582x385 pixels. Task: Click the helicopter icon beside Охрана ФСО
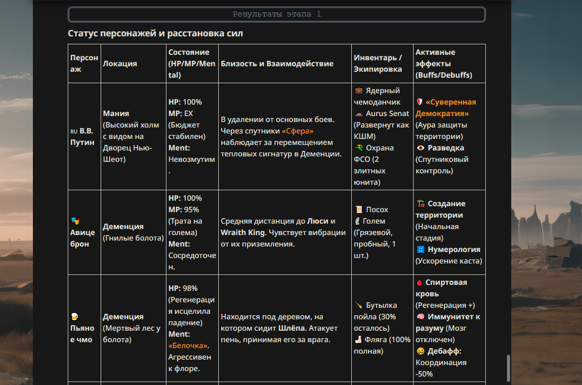tap(359, 148)
